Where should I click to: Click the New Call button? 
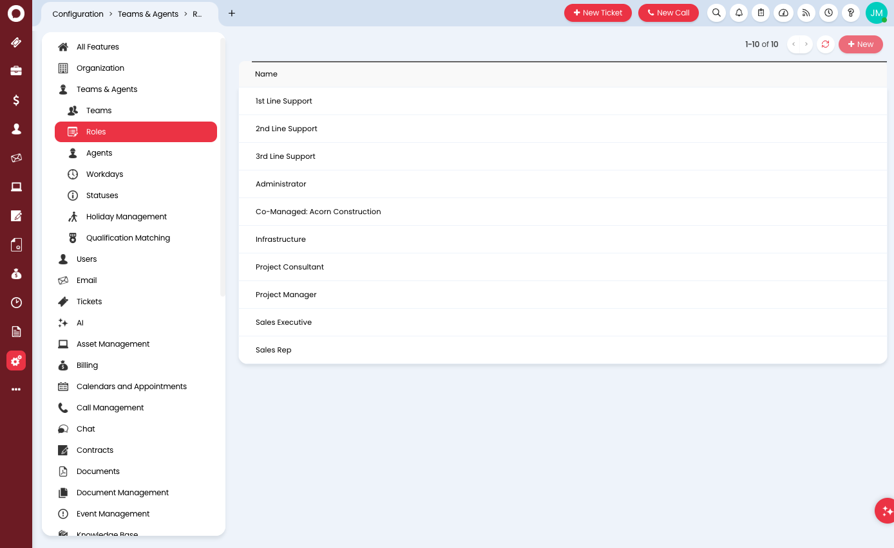[669, 13]
